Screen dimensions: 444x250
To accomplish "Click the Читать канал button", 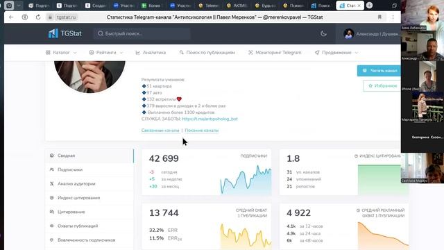I will point(379,71).
